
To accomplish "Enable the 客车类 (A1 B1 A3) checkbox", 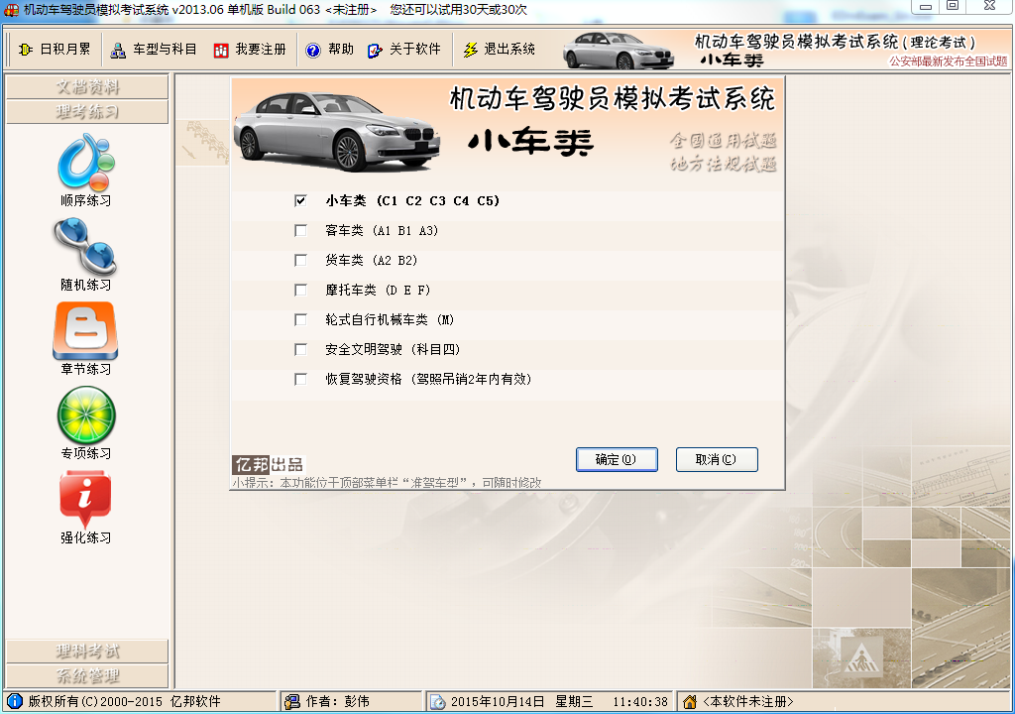I will pos(301,230).
